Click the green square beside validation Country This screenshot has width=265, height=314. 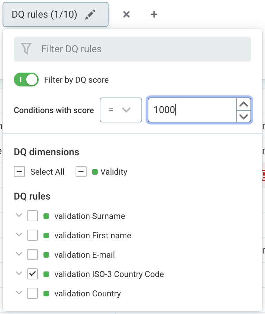pyautogui.click(x=46, y=293)
